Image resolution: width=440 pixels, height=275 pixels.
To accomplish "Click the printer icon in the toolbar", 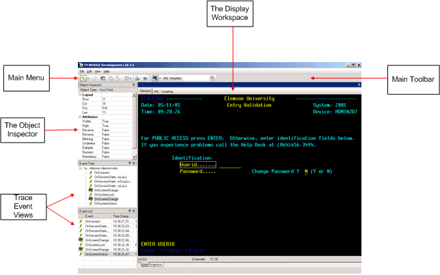I will tap(137, 78).
